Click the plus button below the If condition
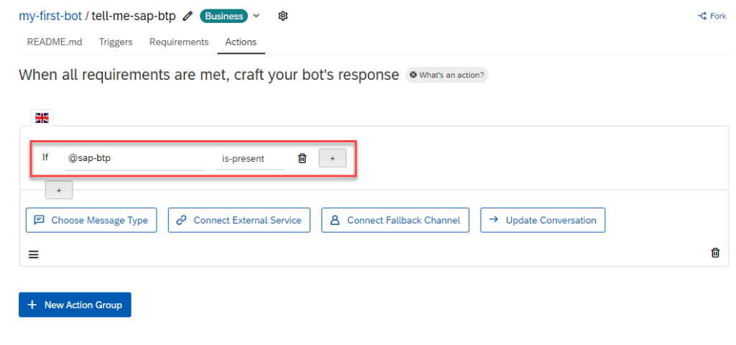This screenshot has width=736, height=345. coord(59,190)
